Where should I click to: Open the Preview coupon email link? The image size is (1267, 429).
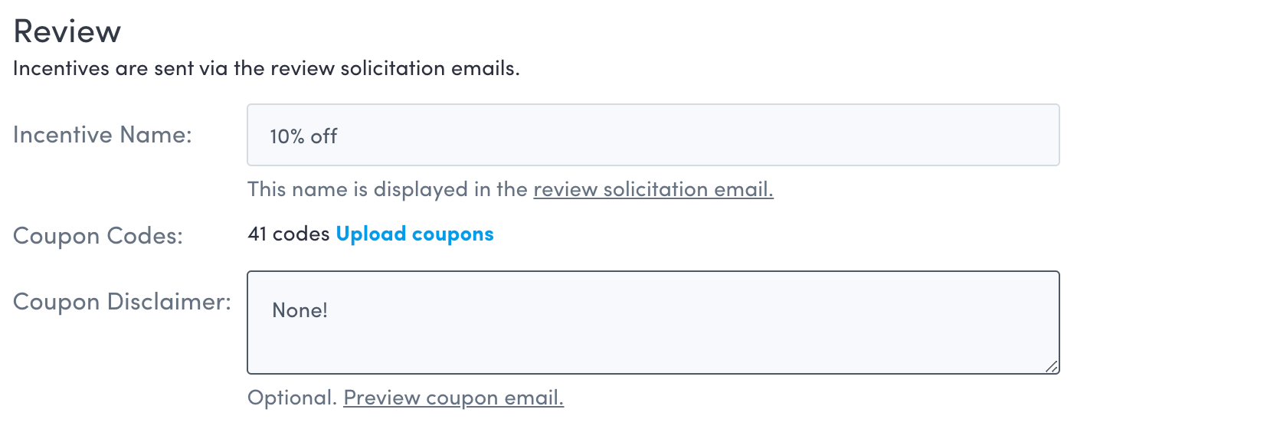pyautogui.click(x=453, y=398)
